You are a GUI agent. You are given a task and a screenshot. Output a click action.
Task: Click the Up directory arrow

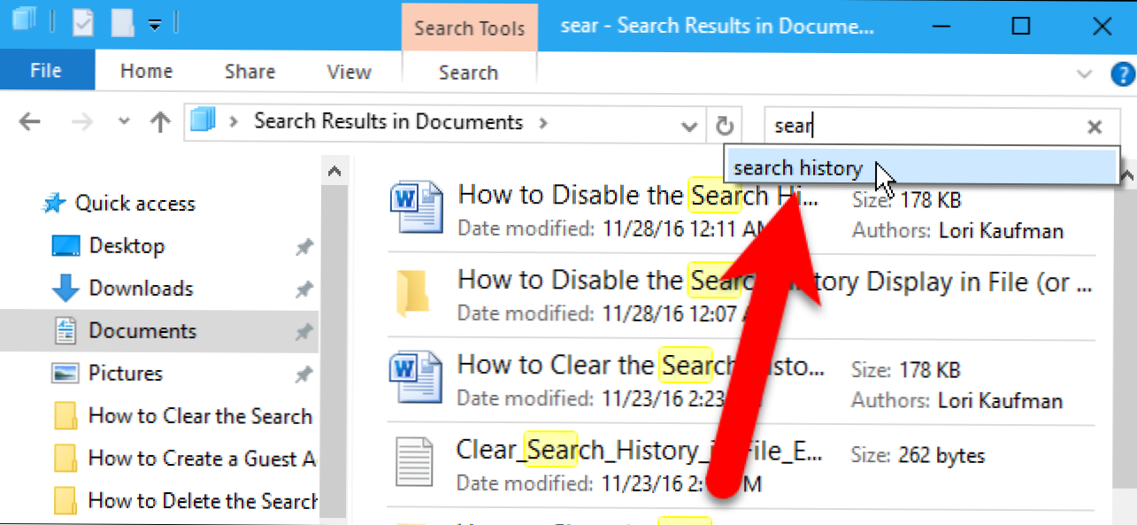click(x=160, y=123)
